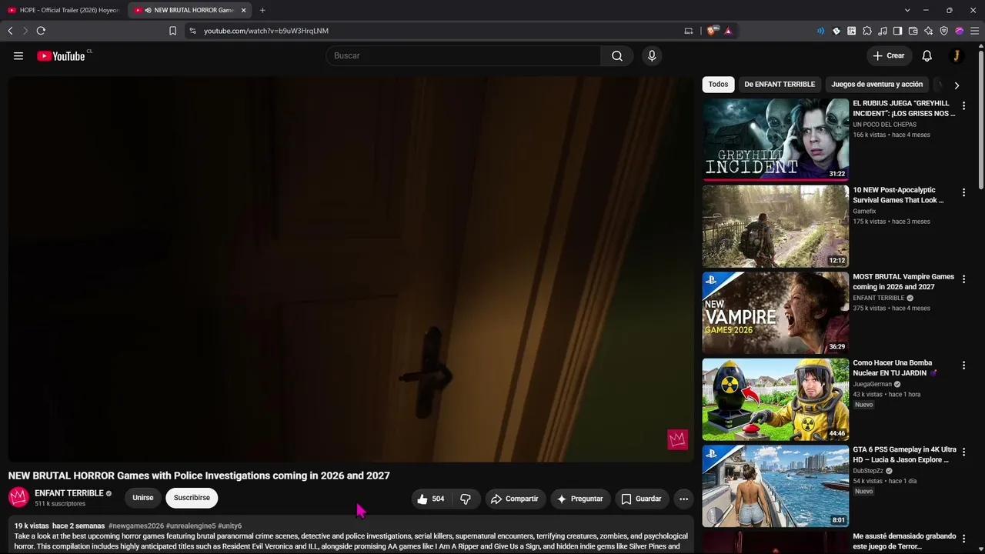Like the video with thumbs up

pyautogui.click(x=431, y=499)
